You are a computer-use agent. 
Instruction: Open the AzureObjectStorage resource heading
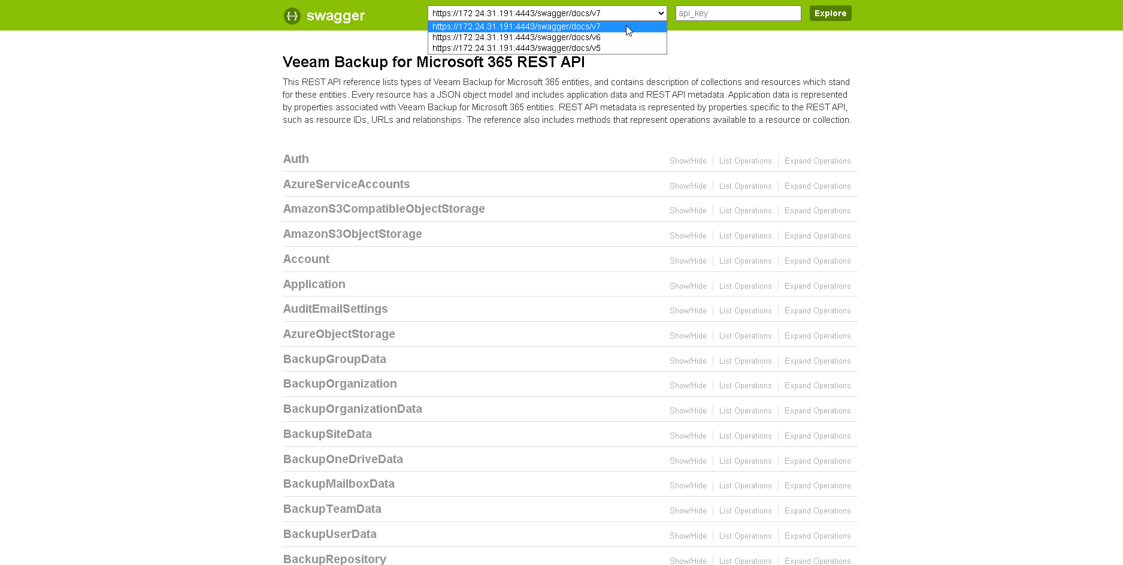pyautogui.click(x=339, y=334)
